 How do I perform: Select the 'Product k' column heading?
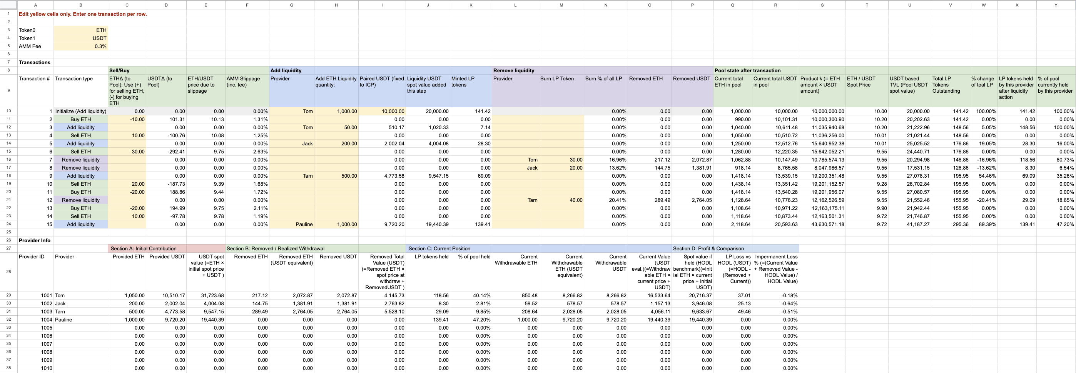pos(822,90)
